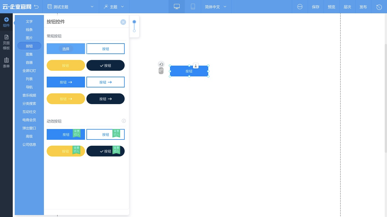
Task: Open the more options ellipsis icon
Action: pos(300,7)
